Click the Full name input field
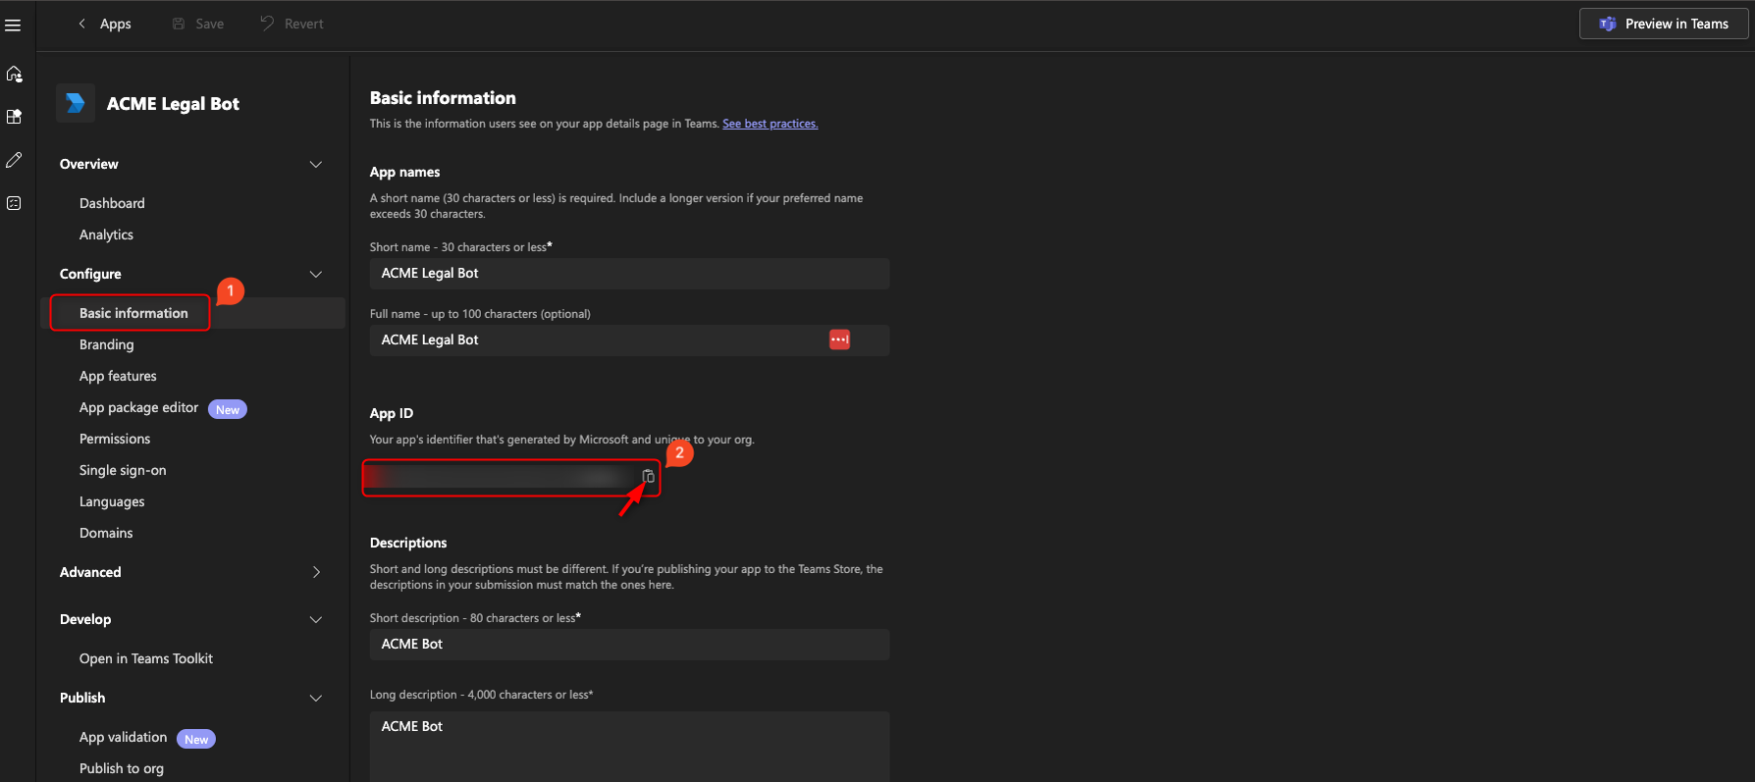This screenshot has height=782, width=1755. tap(629, 340)
